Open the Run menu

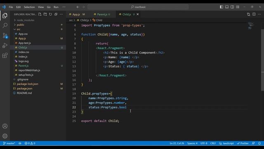[56, 7]
